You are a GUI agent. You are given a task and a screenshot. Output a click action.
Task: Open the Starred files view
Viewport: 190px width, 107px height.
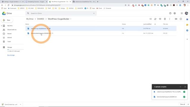click(9, 38)
